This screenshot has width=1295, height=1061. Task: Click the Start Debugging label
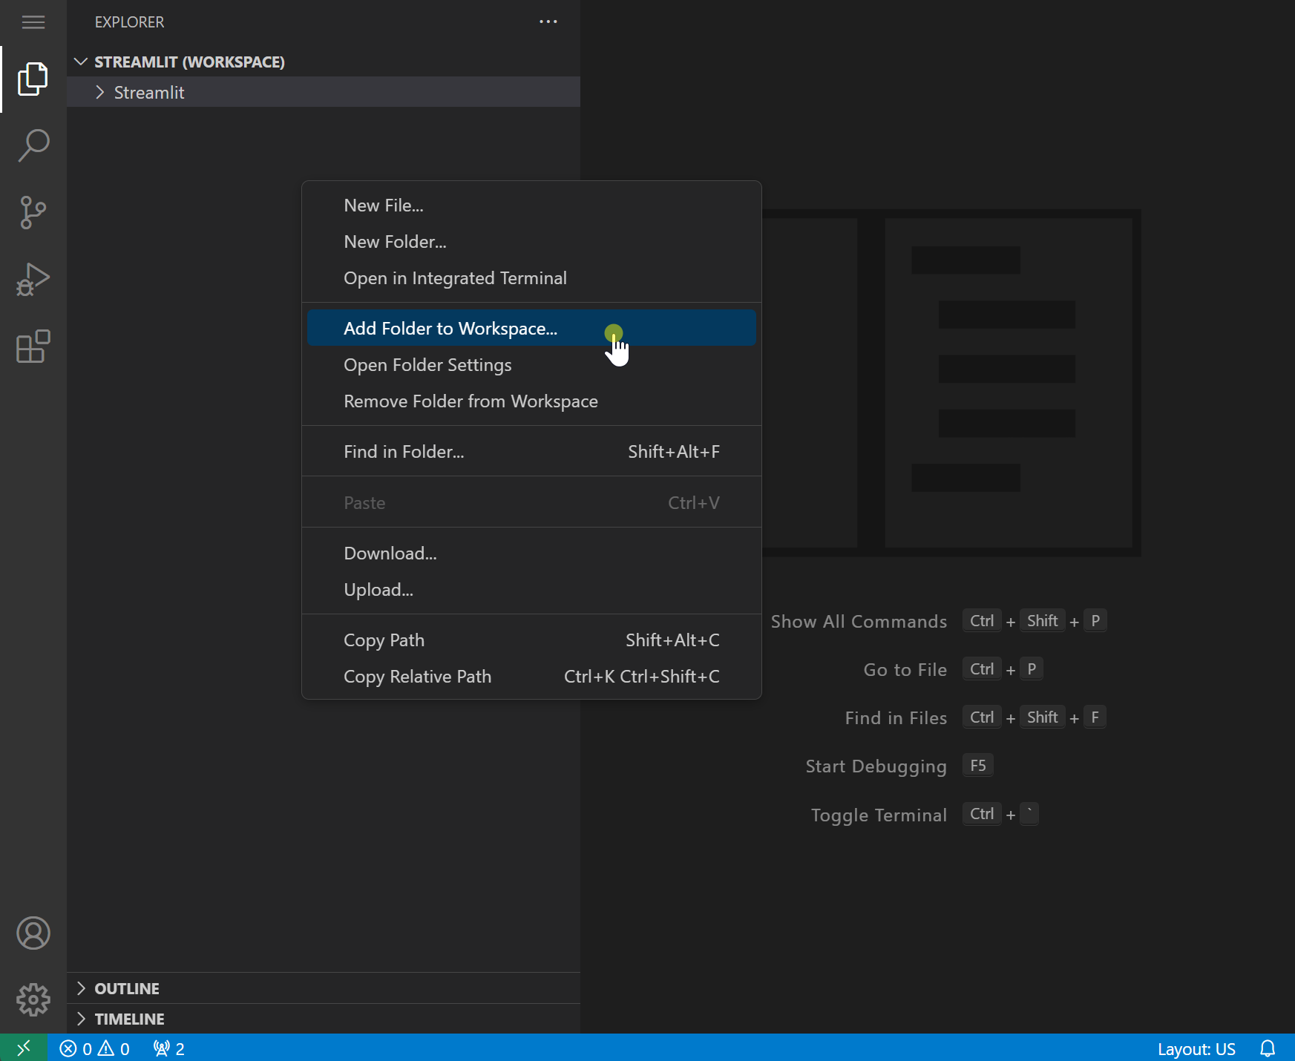(876, 766)
